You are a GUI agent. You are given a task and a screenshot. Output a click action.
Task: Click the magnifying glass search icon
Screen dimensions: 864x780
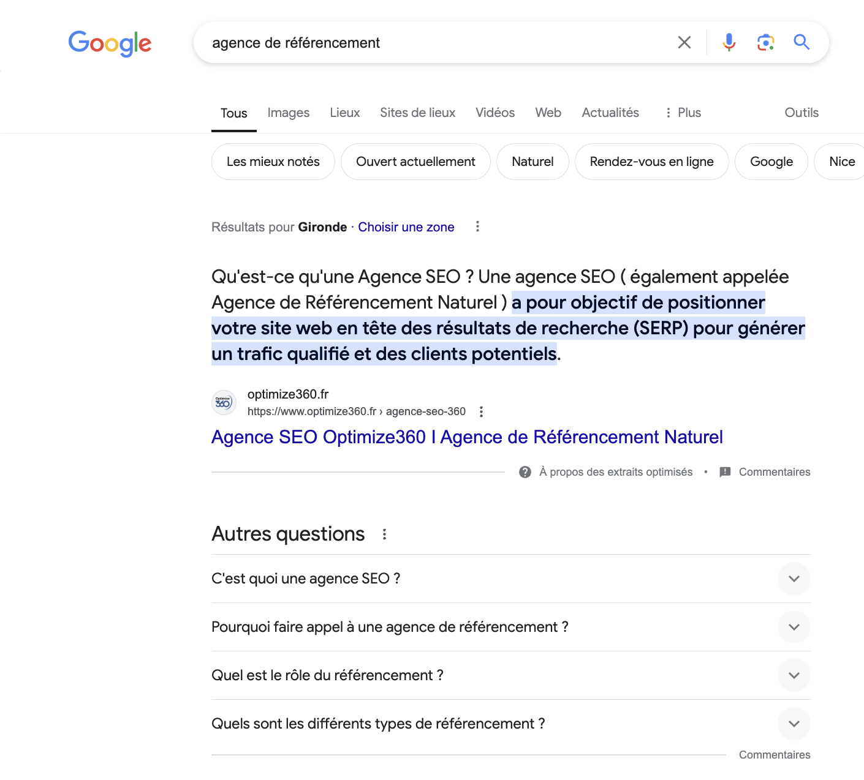(x=801, y=42)
